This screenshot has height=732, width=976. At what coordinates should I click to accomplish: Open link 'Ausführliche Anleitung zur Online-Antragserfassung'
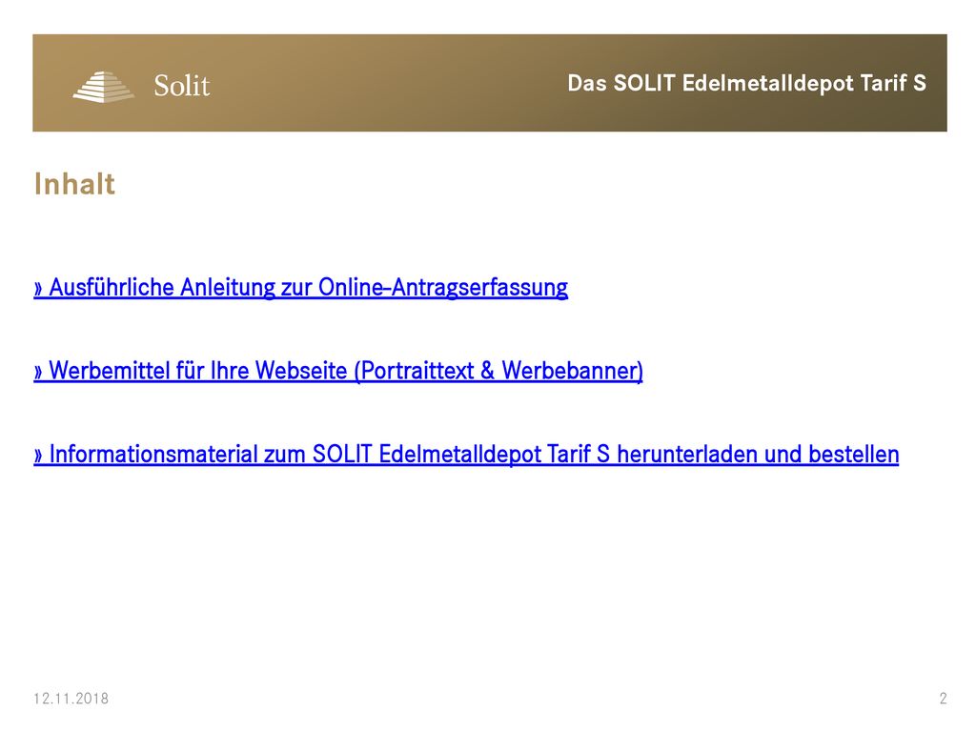click(300, 288)
